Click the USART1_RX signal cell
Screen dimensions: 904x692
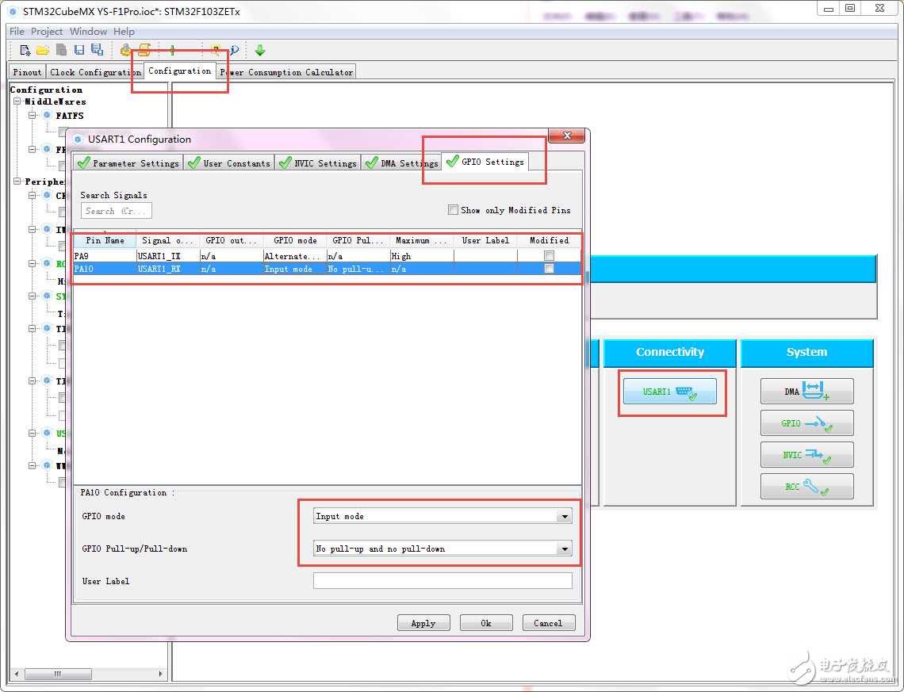[x=168, y=269]
